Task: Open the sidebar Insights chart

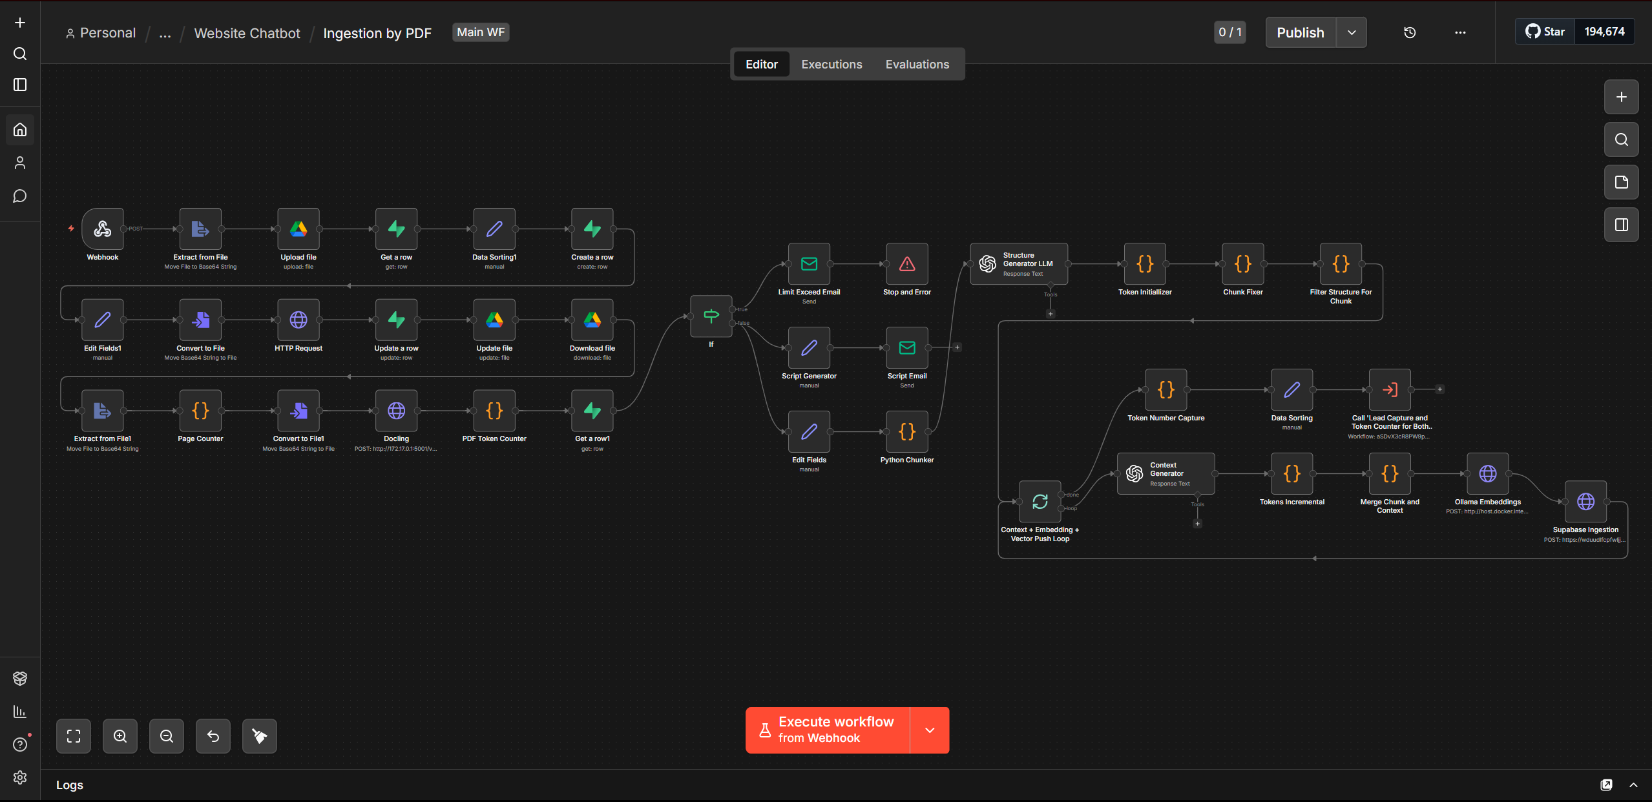Action: (20, 711)
